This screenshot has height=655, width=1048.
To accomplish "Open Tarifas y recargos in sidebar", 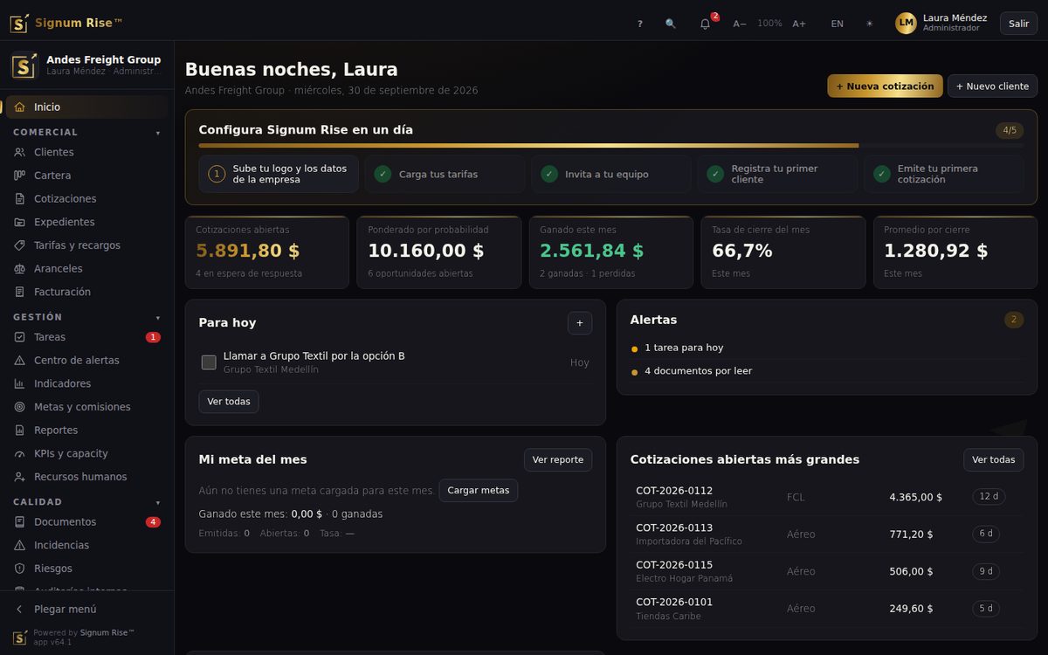I will point(86,245).
